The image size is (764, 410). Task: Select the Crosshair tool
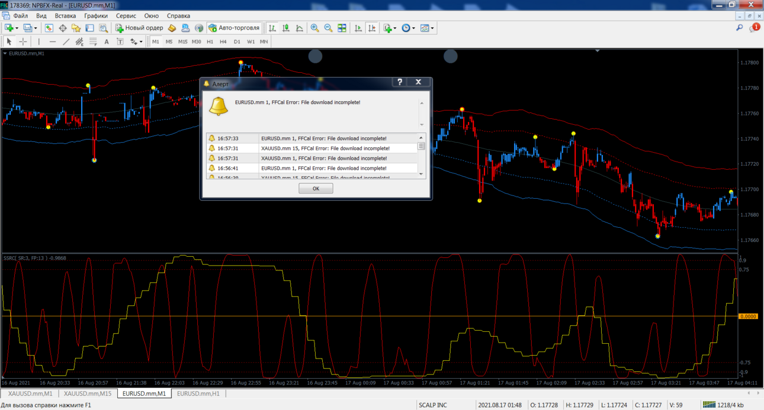pyautogui.click(x=23, y=41)
